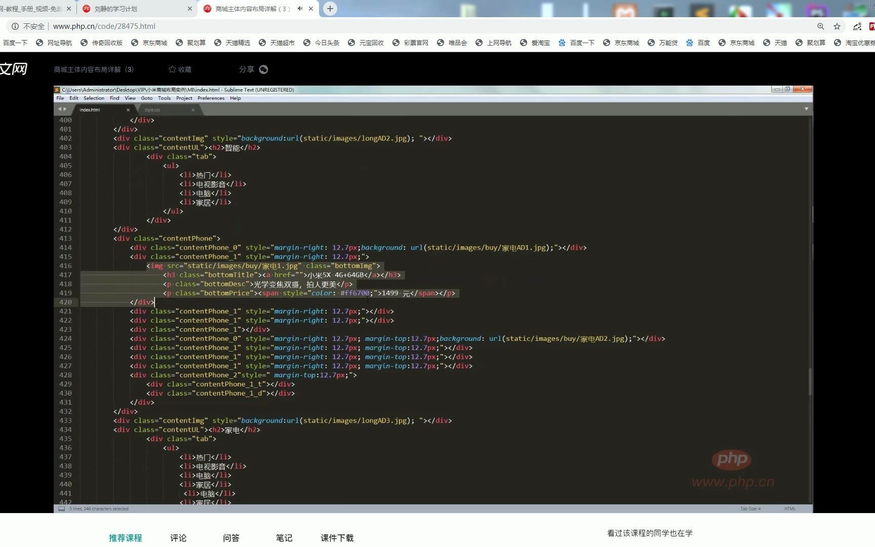Open the Tab Size: 4 status selector
Image resolution: width=875 pixels, height=547 pixels.
[750, 509]
